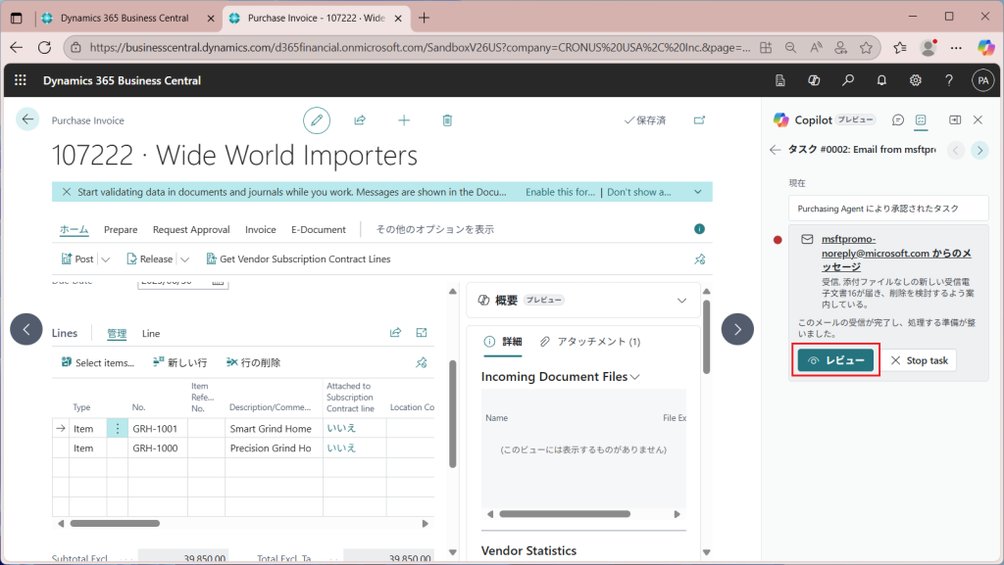
Task: Open the factbox information icon
Action: click(x=699, y=229)
